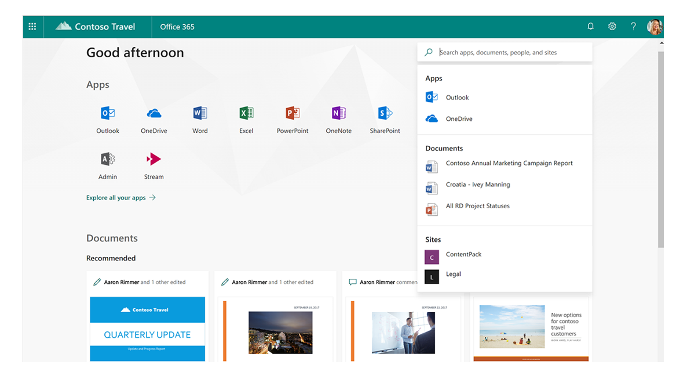Click the comment icon on Aaron Rimmer card

tap(353, 282)
